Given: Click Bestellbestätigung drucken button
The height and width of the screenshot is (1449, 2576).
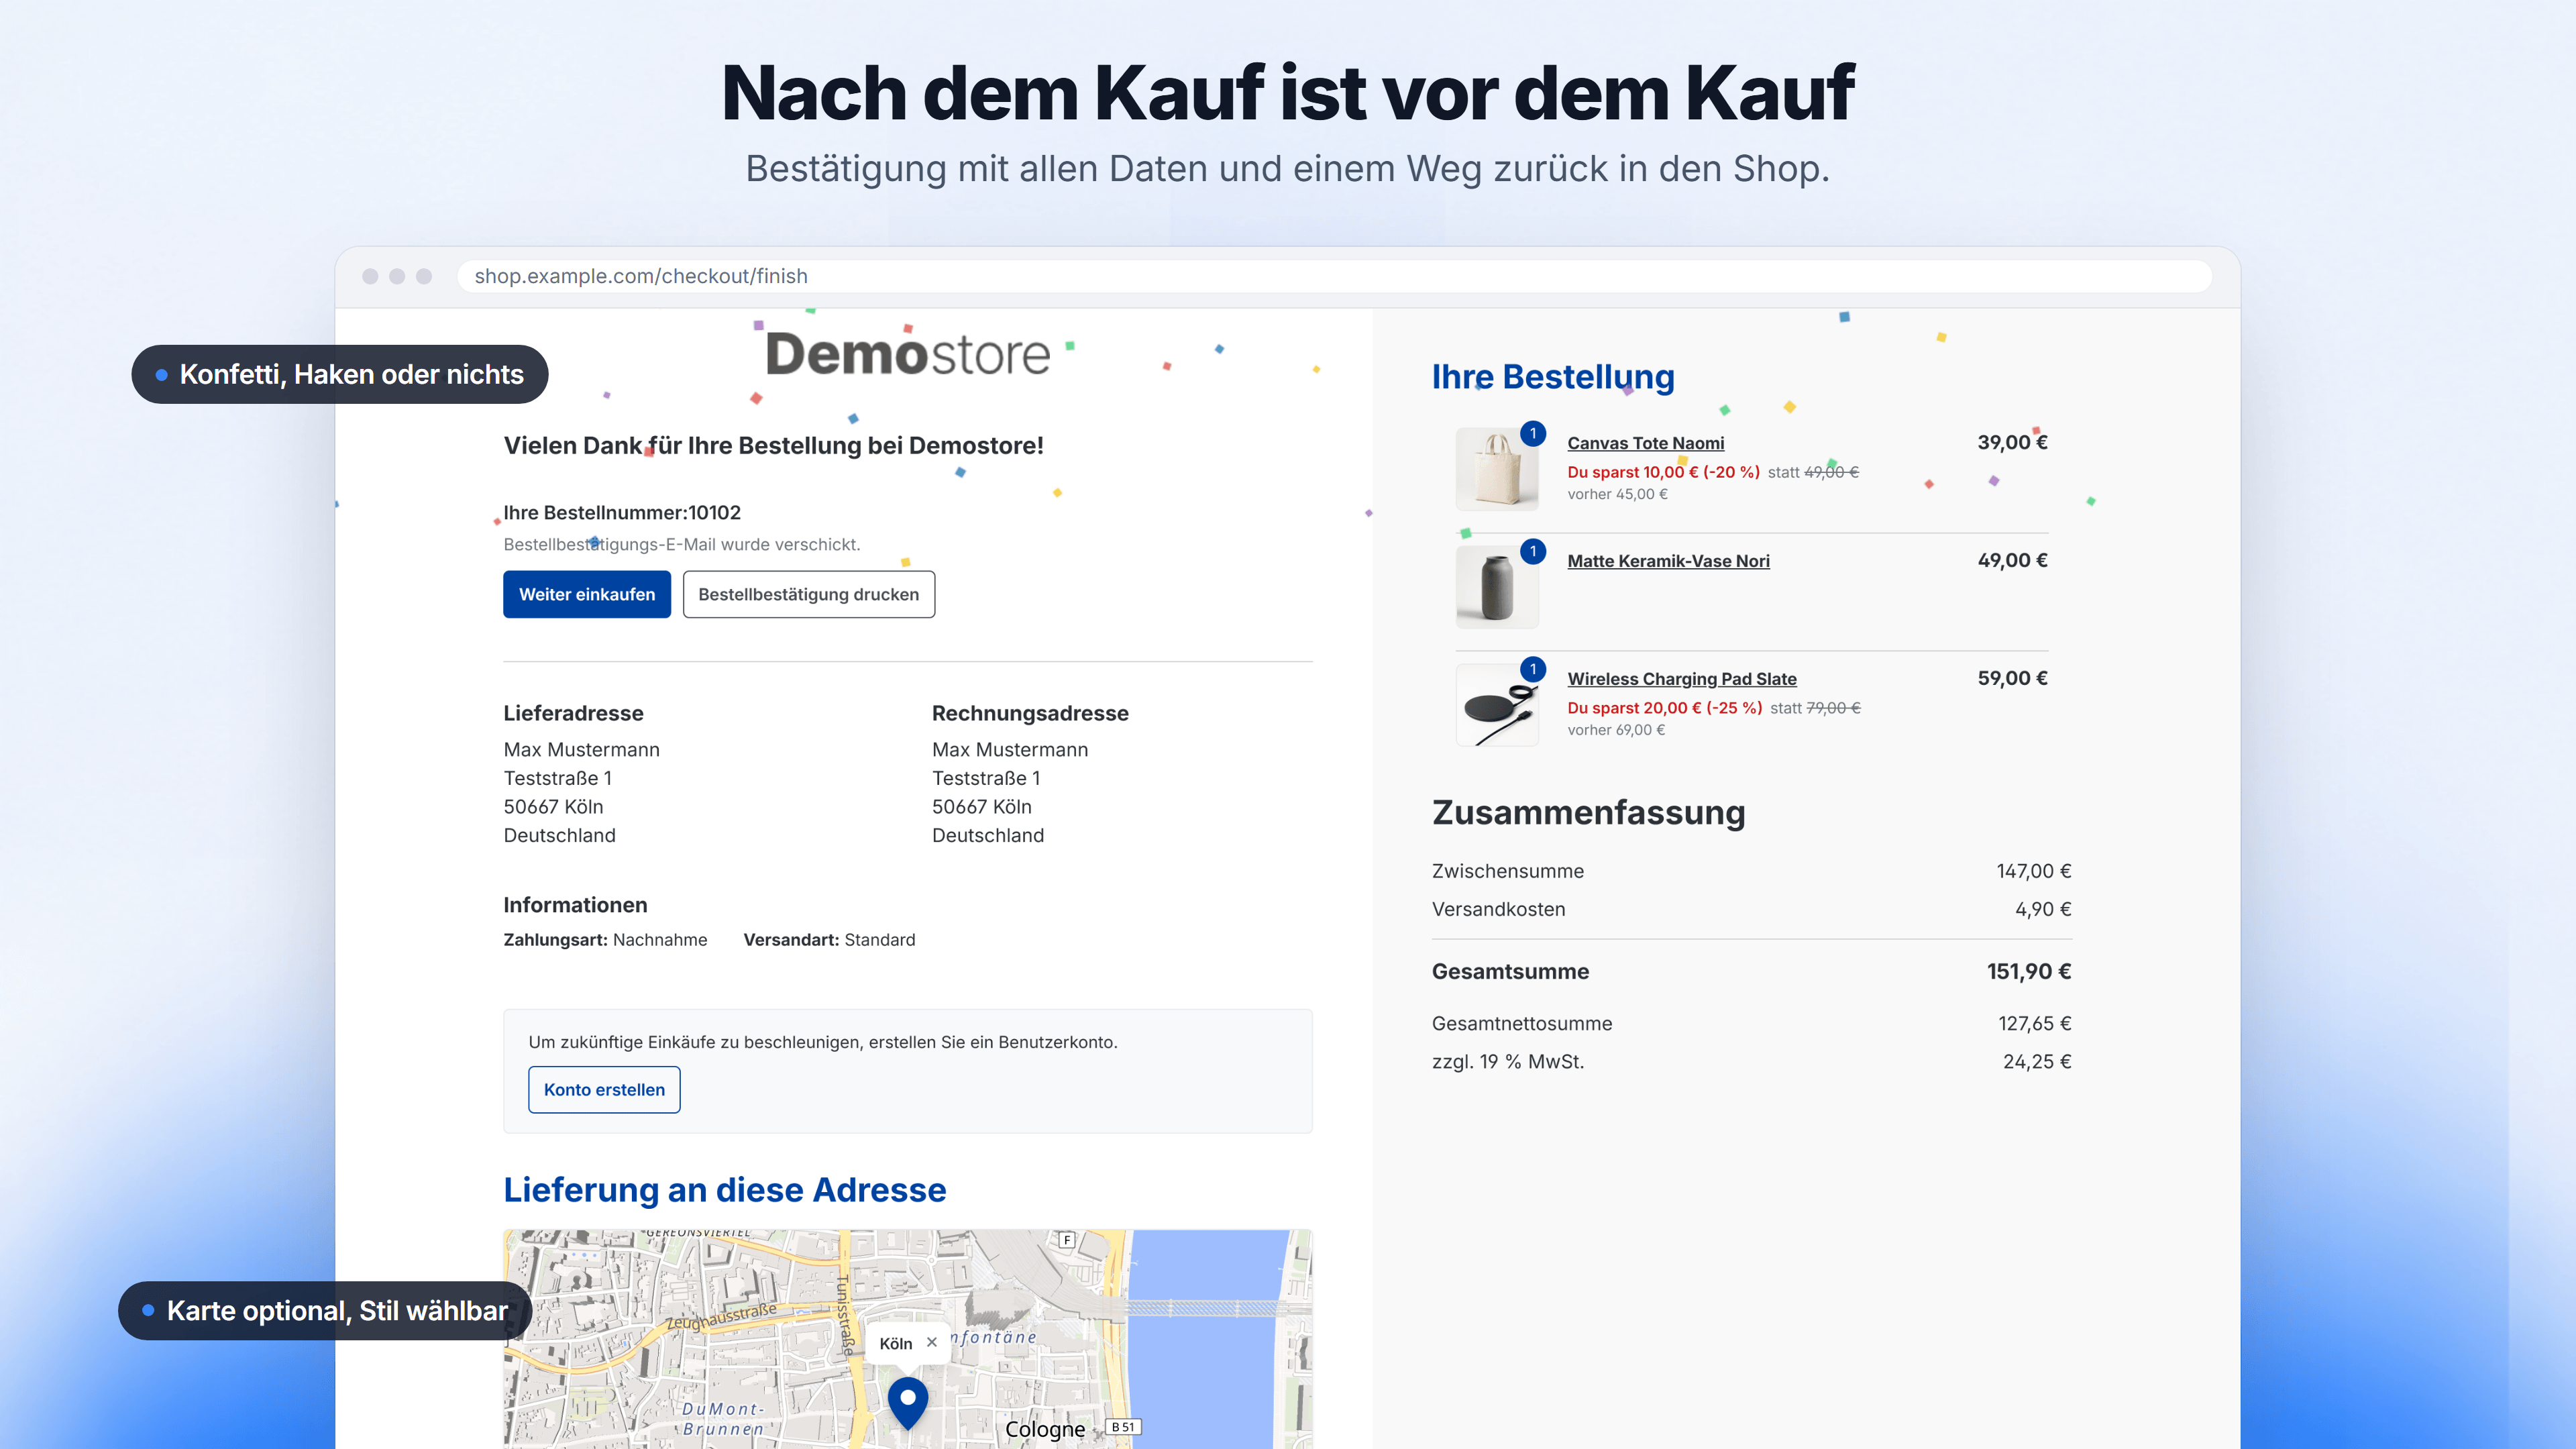Looking at the screenshot, I should tap(809, 594).
